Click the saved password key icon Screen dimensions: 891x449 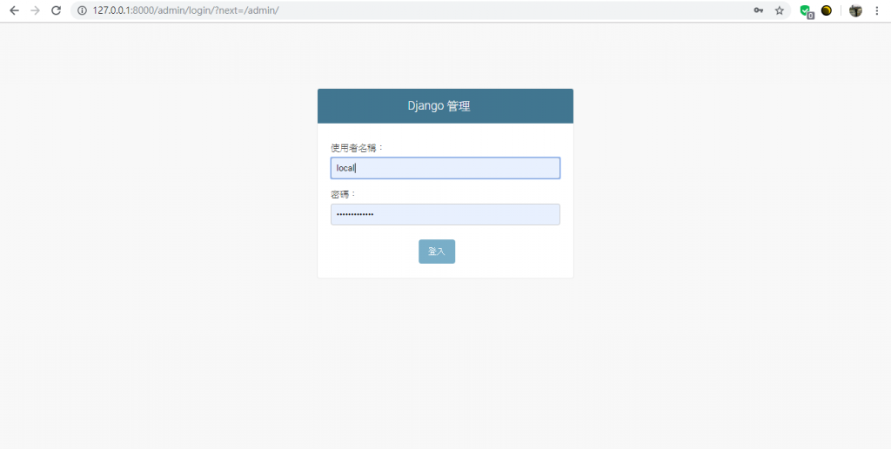tap(758, 10)
